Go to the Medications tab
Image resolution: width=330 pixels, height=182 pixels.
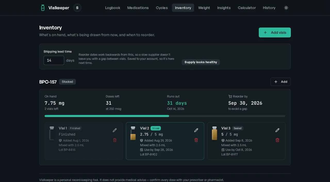tap(138, 8)
